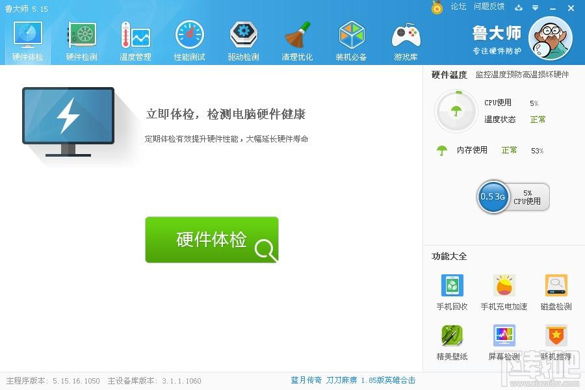Open the 游戏库 gamepad icon
This screenshot has height=390, width=585.
406,36
